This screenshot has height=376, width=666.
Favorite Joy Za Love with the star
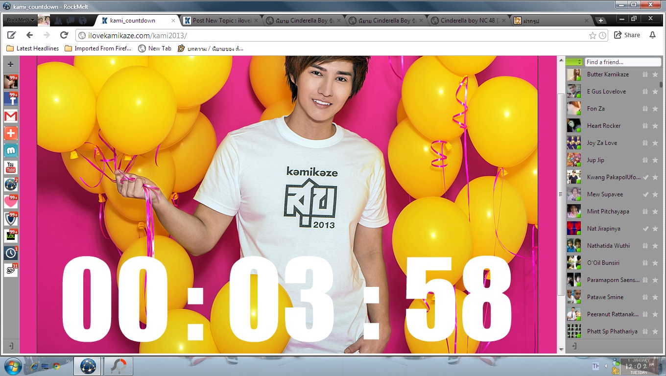655,143
